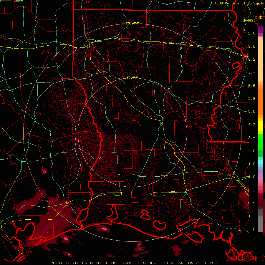Select the purple segment atop the color bar

[260, 29]
